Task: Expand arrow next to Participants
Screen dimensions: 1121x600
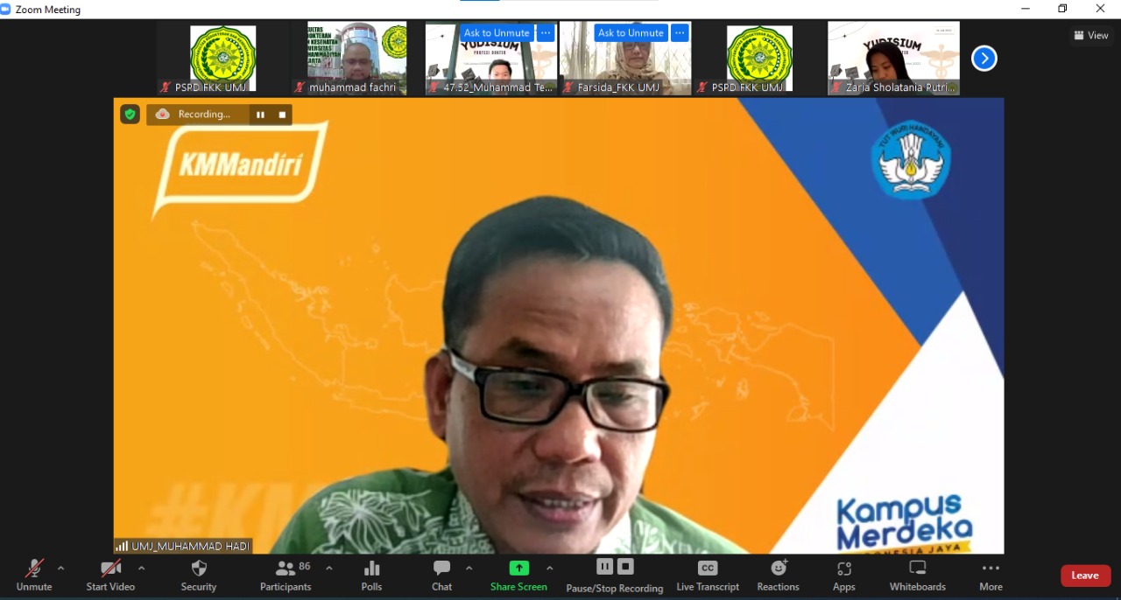Action: click(328, 568)
